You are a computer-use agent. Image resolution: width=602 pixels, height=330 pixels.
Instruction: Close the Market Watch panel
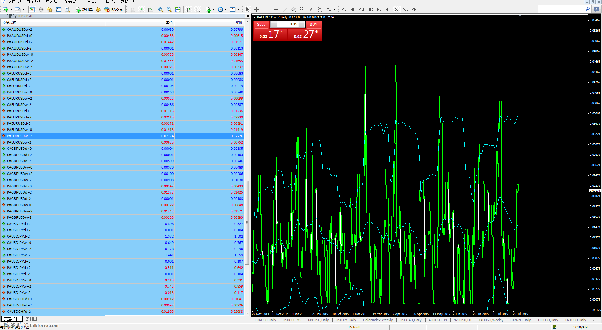(248, 16)
